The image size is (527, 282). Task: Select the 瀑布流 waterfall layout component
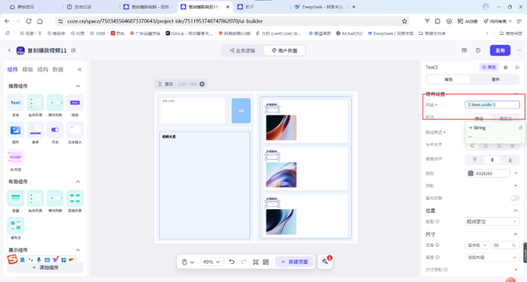pos(15,225)
